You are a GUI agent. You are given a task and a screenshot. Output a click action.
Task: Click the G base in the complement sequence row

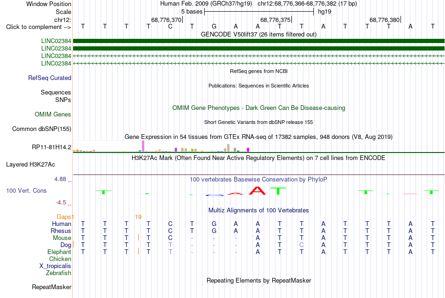(214, 26)
